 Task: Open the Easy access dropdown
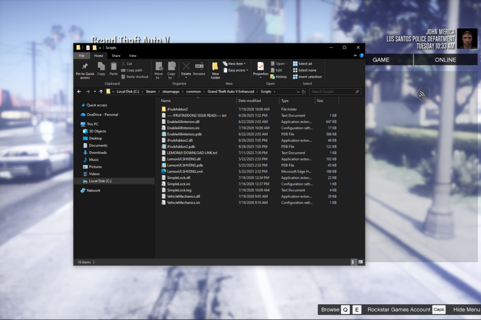(236, 70)
